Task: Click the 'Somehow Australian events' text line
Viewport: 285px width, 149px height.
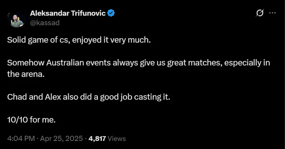Action: pos(139,63)
